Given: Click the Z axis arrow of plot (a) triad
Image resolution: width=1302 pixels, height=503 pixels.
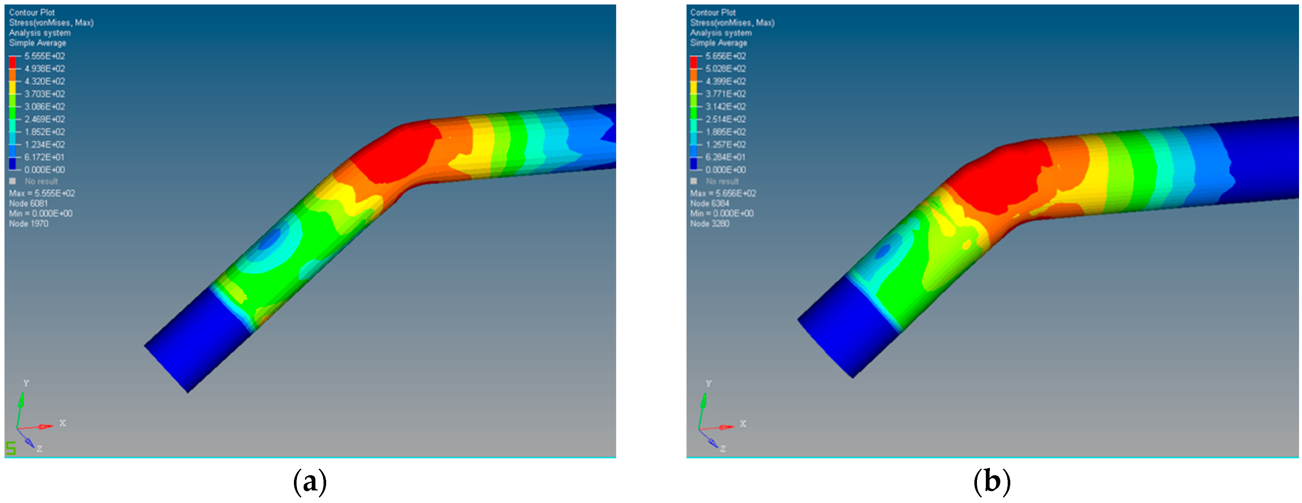Looking at the screenshot, I should coord(29,443).
